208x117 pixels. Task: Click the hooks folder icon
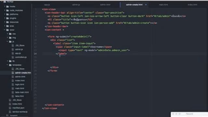coord(7,6)
